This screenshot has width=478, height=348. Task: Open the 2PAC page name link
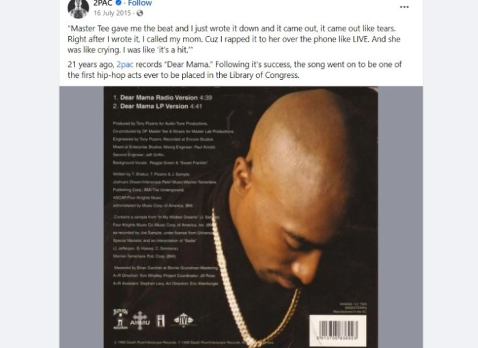103,3
